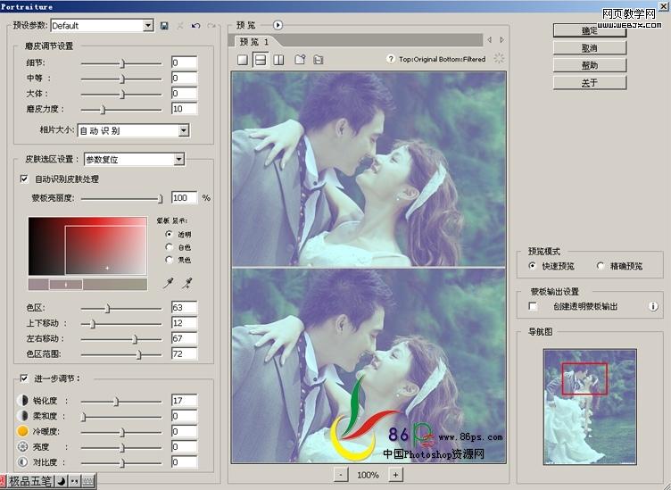Click the 100% zoom level field
The image size is (671, 490).
(x=368, y=475)
